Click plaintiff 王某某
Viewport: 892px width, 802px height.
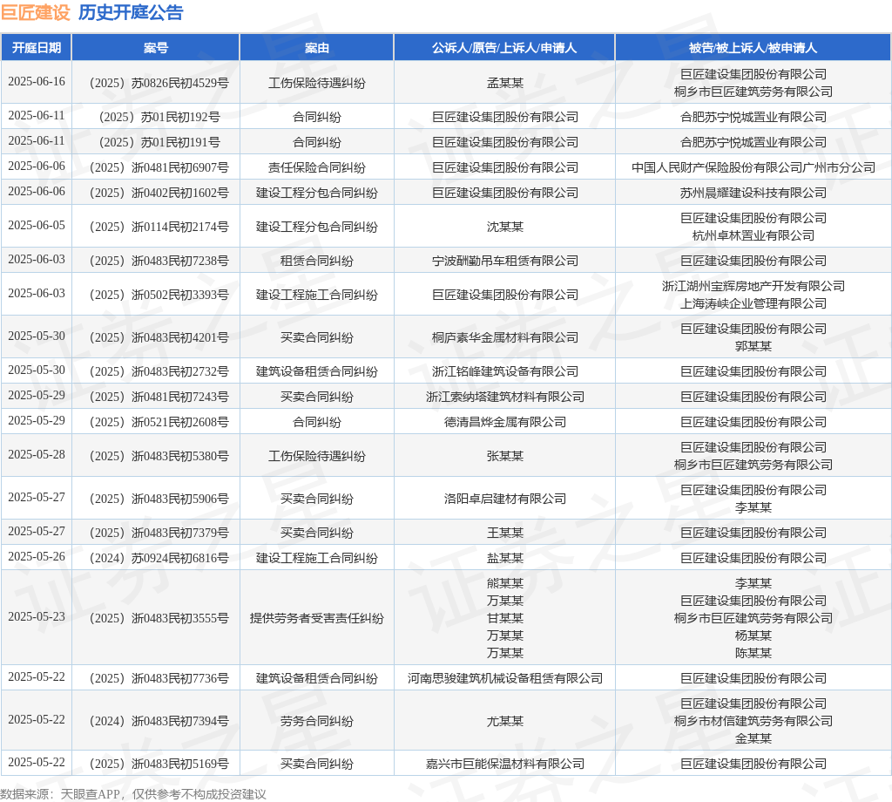click(504, 533)
